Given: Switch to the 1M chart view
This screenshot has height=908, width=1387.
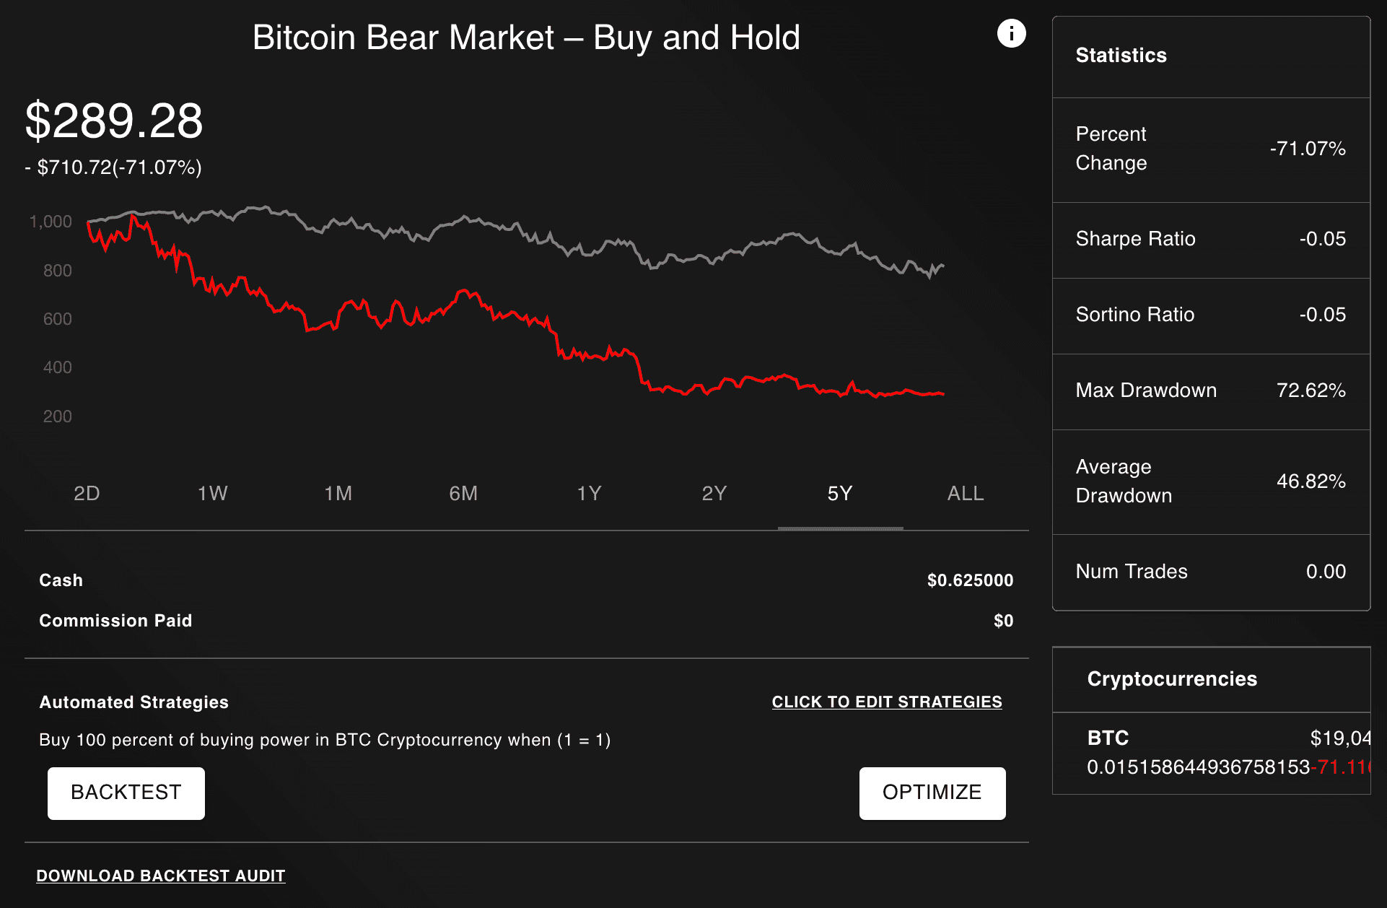Looking at the screenshot, I should pyautogui.click(x=337, y=493).
